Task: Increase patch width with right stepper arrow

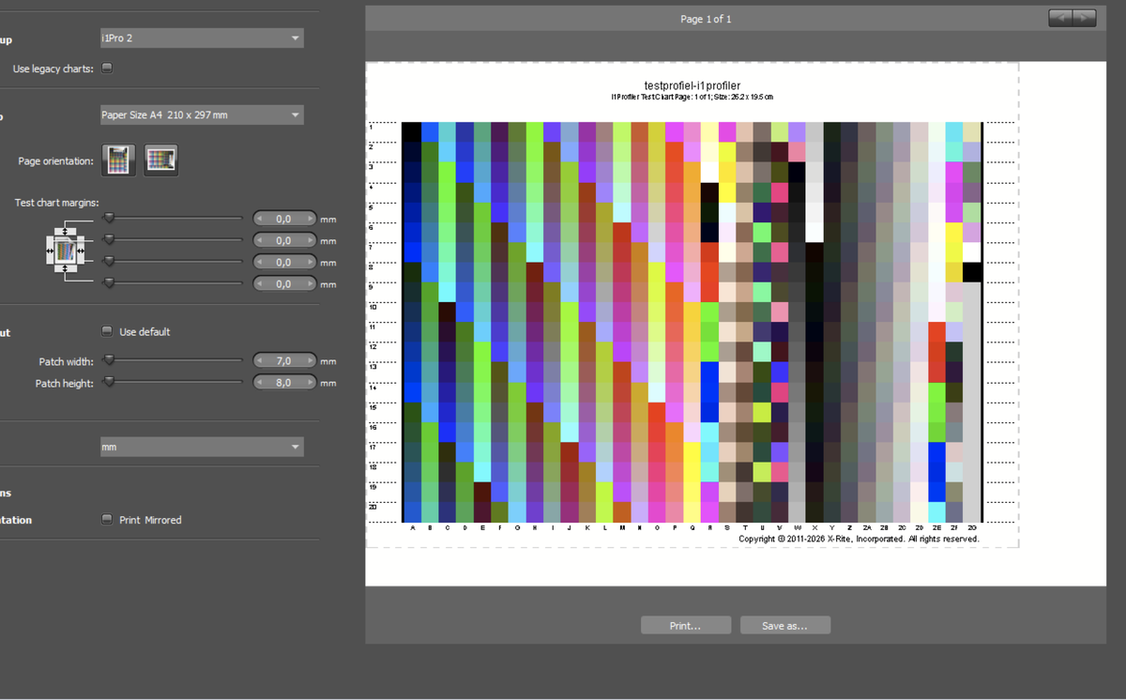Action: click(309, 361)
